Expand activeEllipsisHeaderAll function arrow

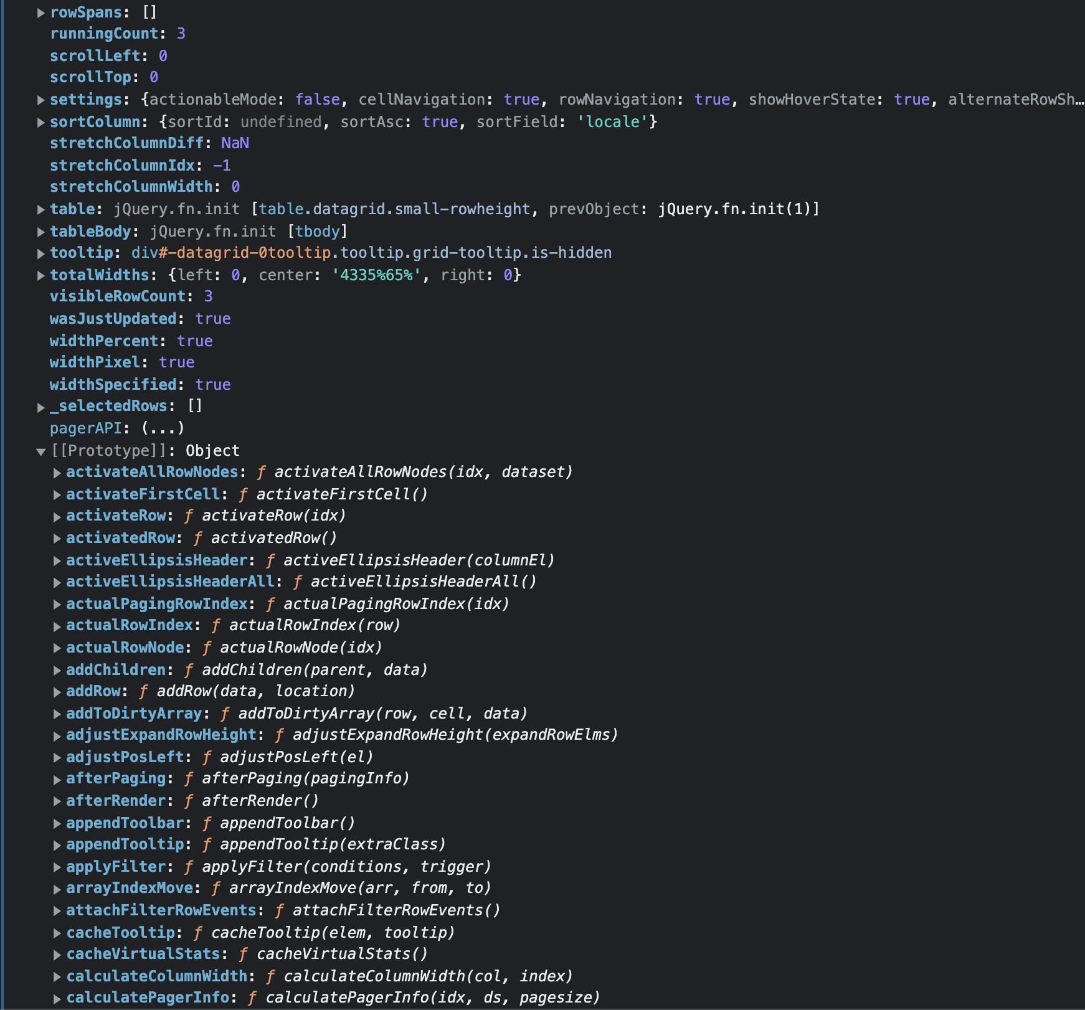(x=57, y=582)
